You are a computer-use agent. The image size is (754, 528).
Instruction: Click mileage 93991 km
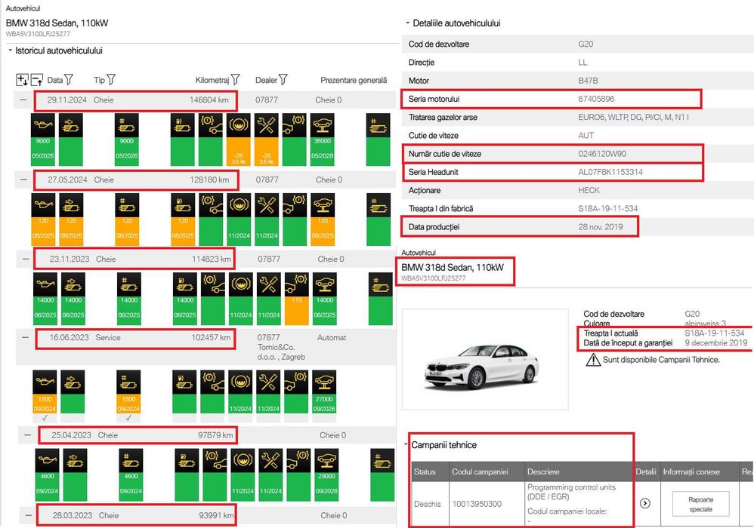point(216,515)
